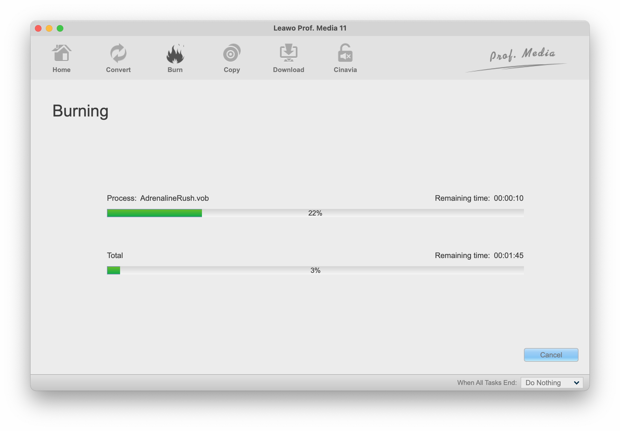Open the Copy disc icon
The height and width of the screenshot is (431, 620).
(232, 53)
